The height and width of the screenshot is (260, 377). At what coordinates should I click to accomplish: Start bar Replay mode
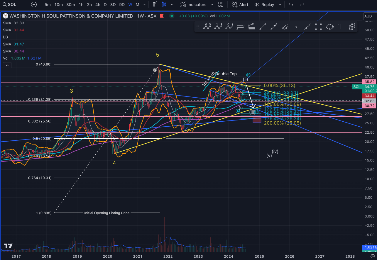click(264, 5)
